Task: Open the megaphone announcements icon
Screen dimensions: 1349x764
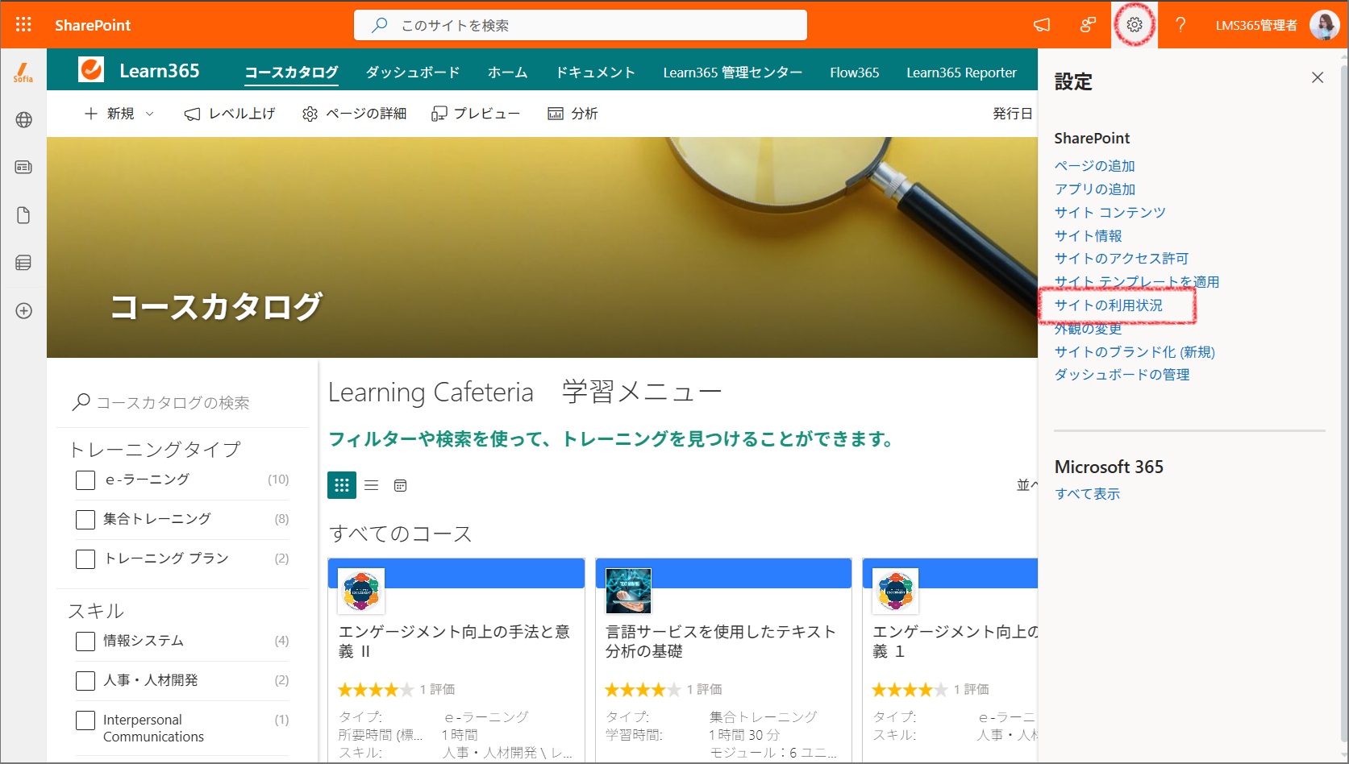Action: 1042,25
